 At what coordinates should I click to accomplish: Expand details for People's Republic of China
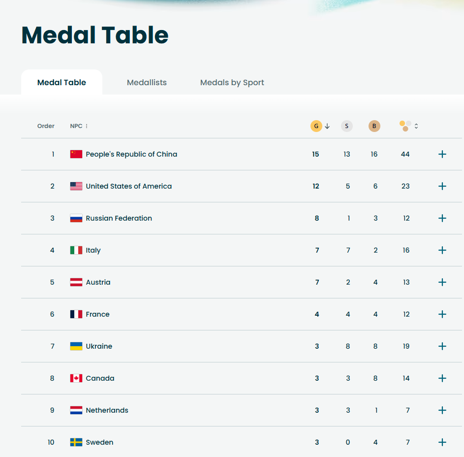pos(442,154)
